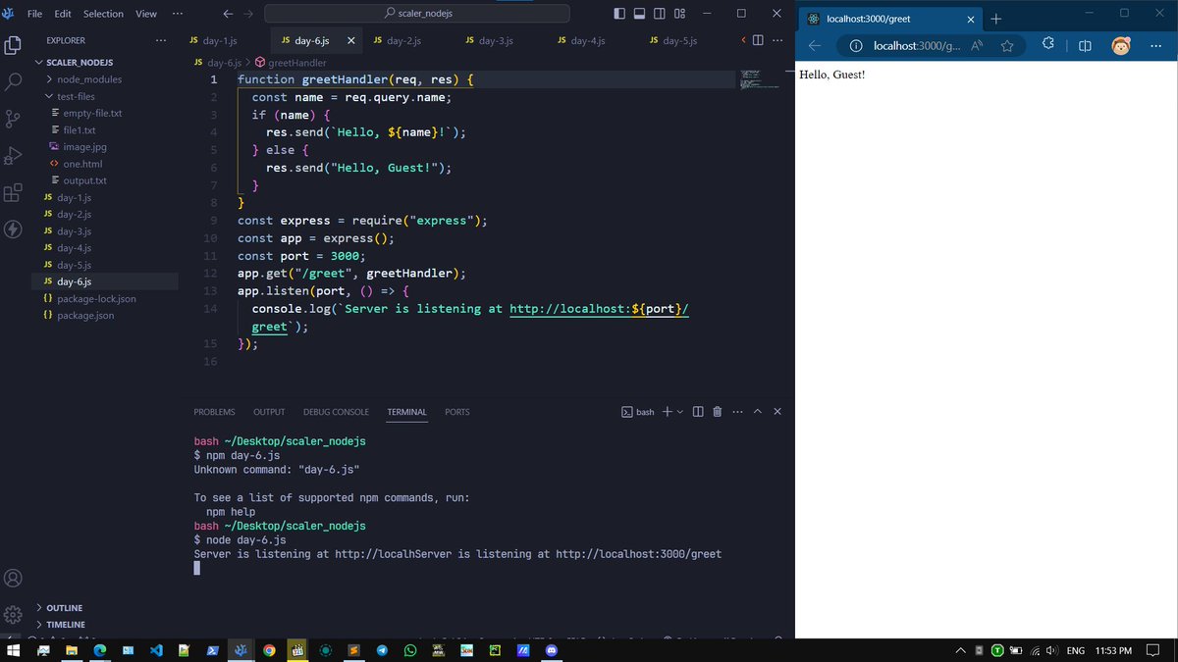Open the File menu

pyautogui.click(x=35, y=14)
